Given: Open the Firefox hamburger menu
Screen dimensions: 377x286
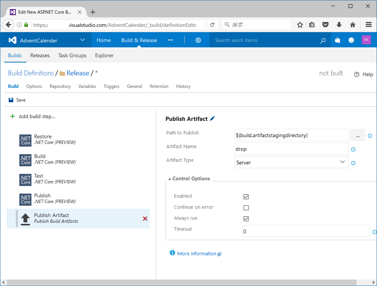Looking at the screenshot, I should point(369,25).
